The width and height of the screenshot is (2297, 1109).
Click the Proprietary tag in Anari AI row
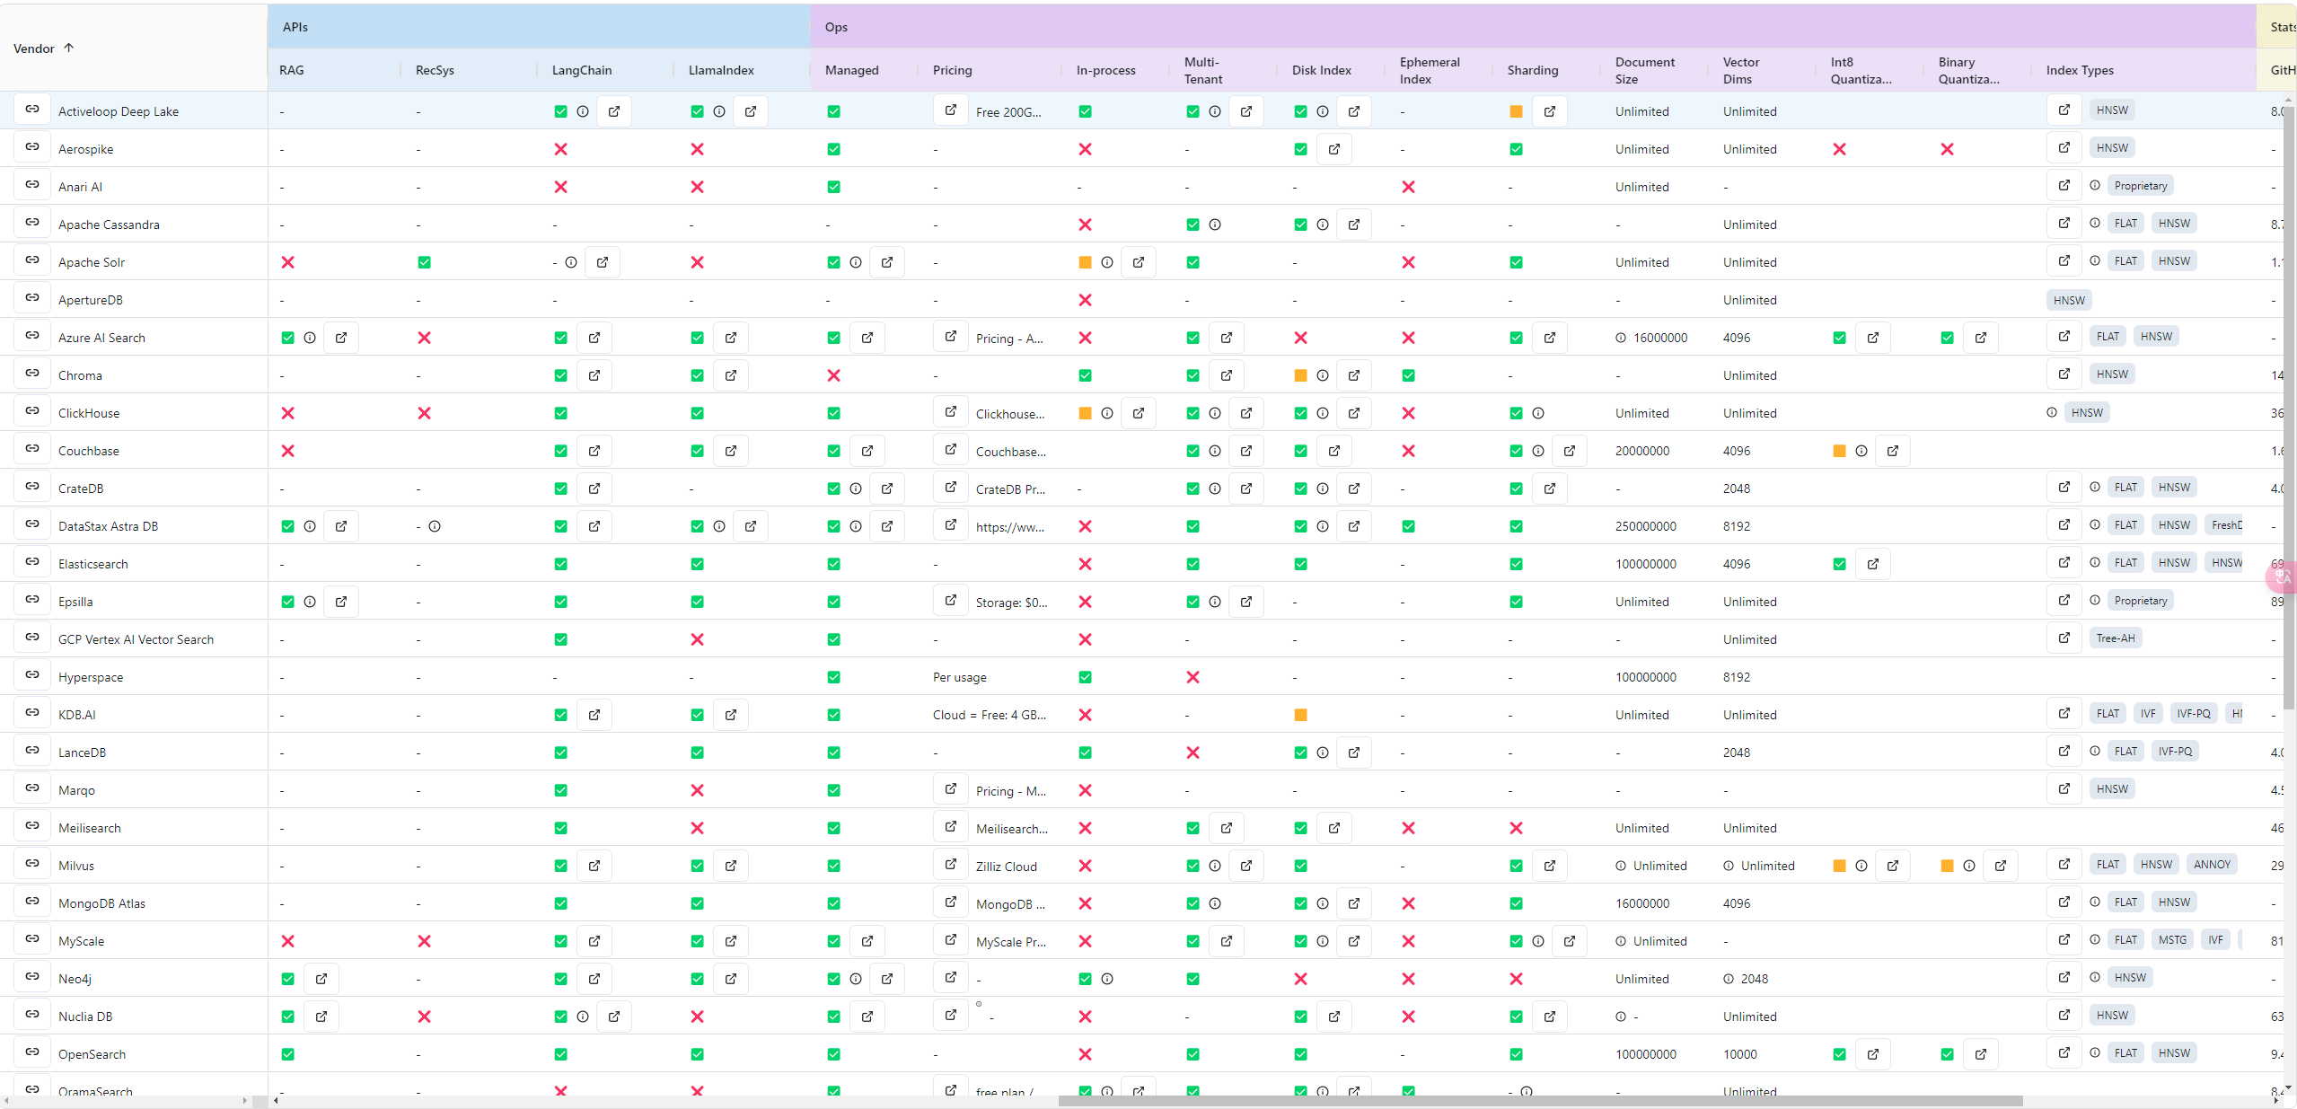[2141, 185]
